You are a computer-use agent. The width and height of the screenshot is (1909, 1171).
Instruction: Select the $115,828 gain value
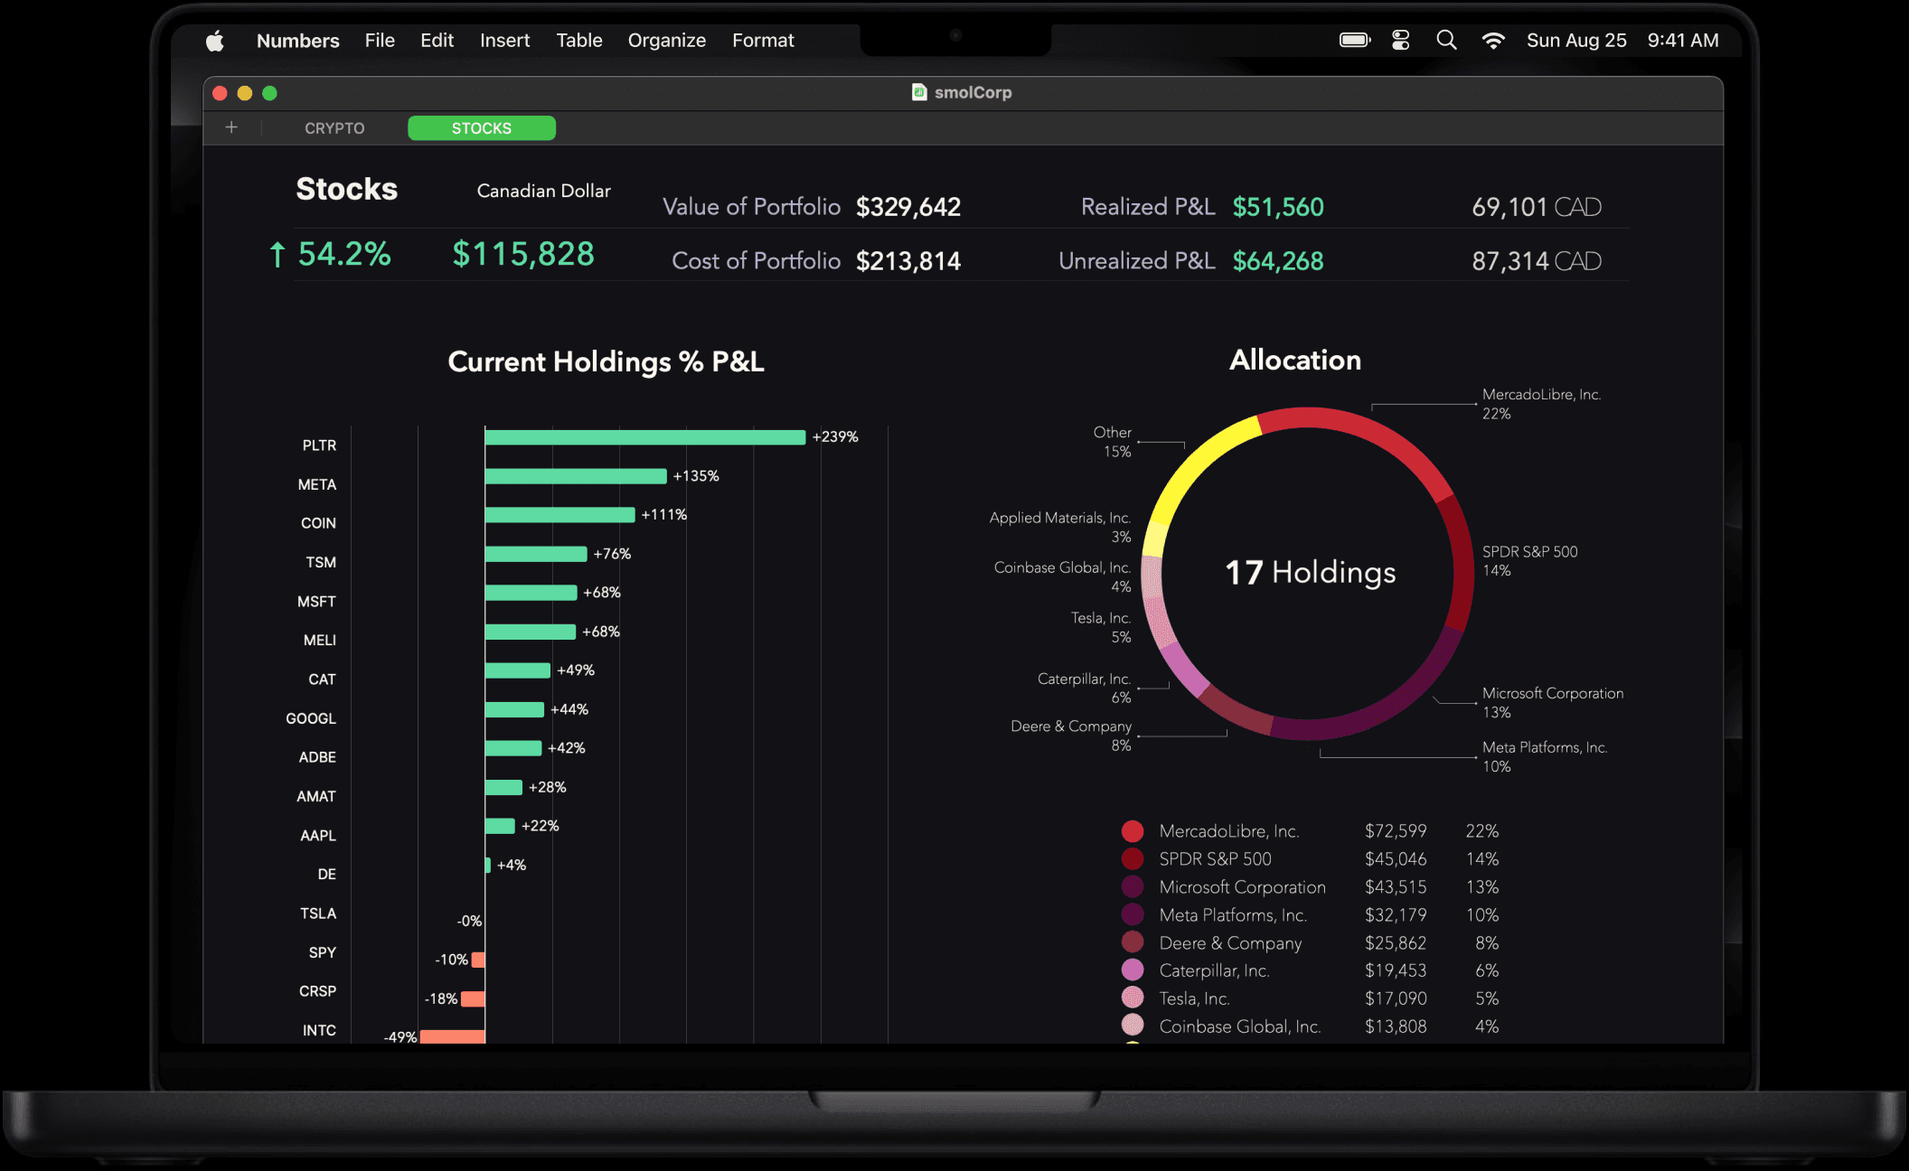tap(523, 254)
